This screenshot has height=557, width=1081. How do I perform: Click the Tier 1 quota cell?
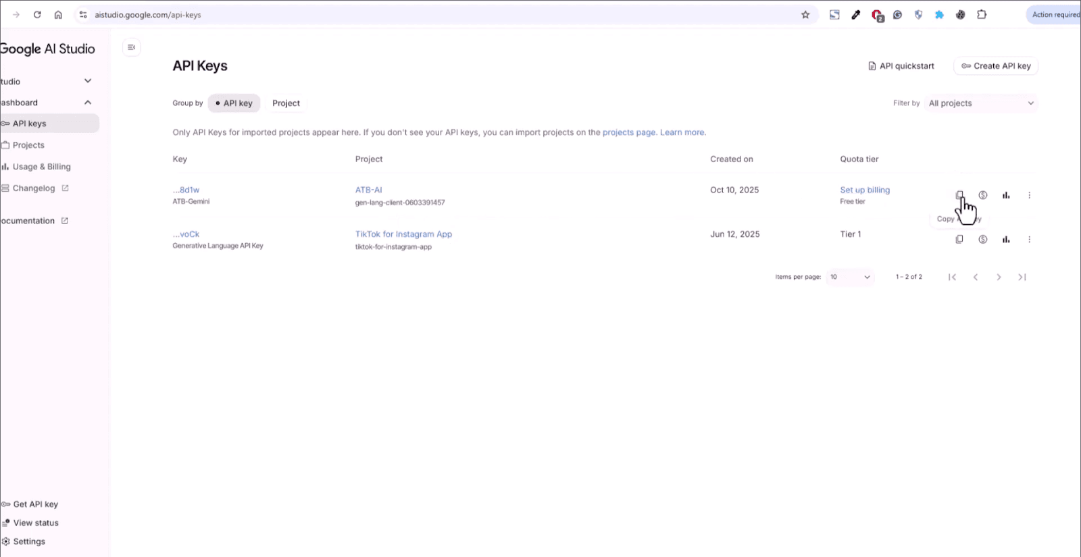point(850,234)
